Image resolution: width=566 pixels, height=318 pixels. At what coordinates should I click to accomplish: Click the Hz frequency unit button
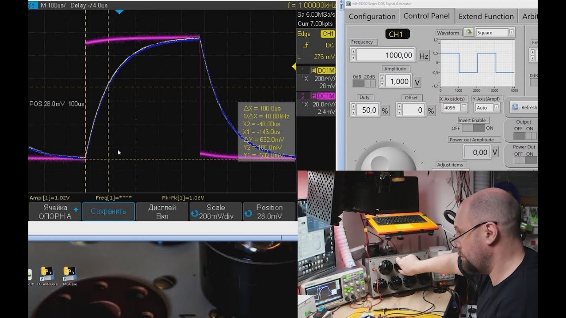tap(424, 56)
